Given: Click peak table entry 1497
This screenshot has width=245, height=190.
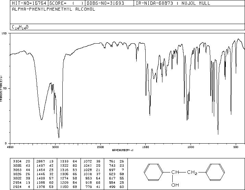Looking at the screenshot, I should 41,166.
